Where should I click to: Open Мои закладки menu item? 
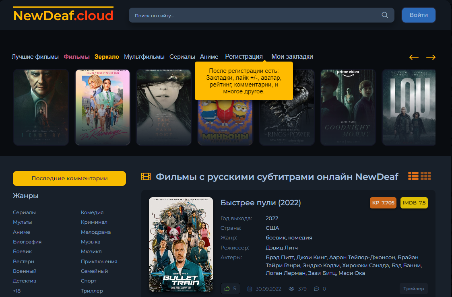click(x=292, y=57)
